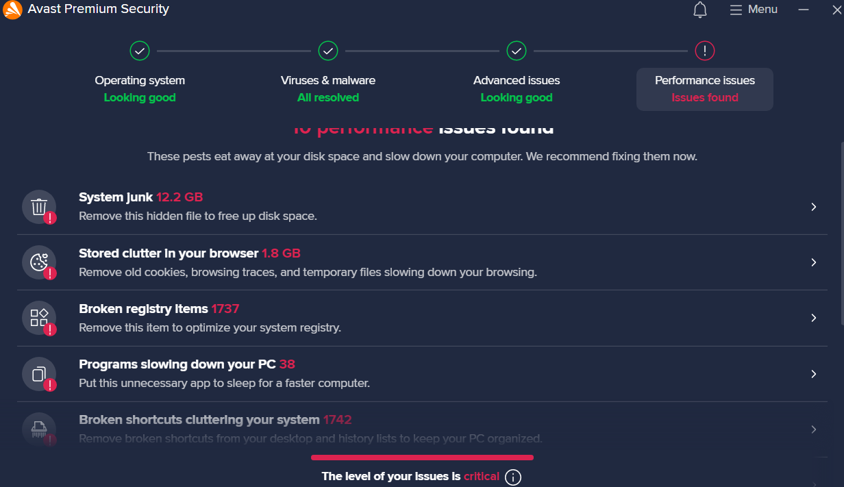844x487 pixels.
Task: Click the Performance issues red alert circle
Action: pyautogui.click(x=705, y=51)
